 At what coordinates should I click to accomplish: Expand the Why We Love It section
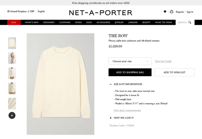click(x=111, y=118)
